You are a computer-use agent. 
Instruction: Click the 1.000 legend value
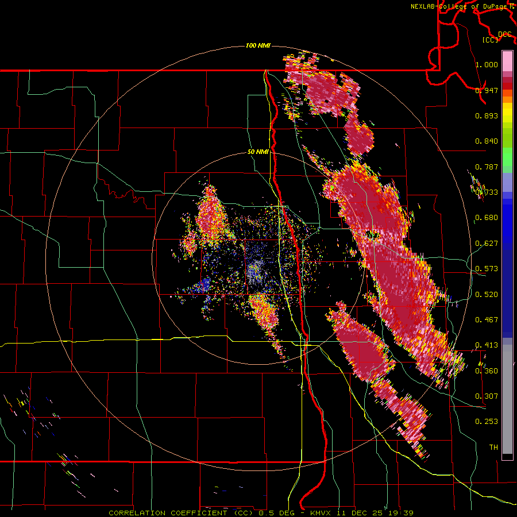click(x=487, y=64)
